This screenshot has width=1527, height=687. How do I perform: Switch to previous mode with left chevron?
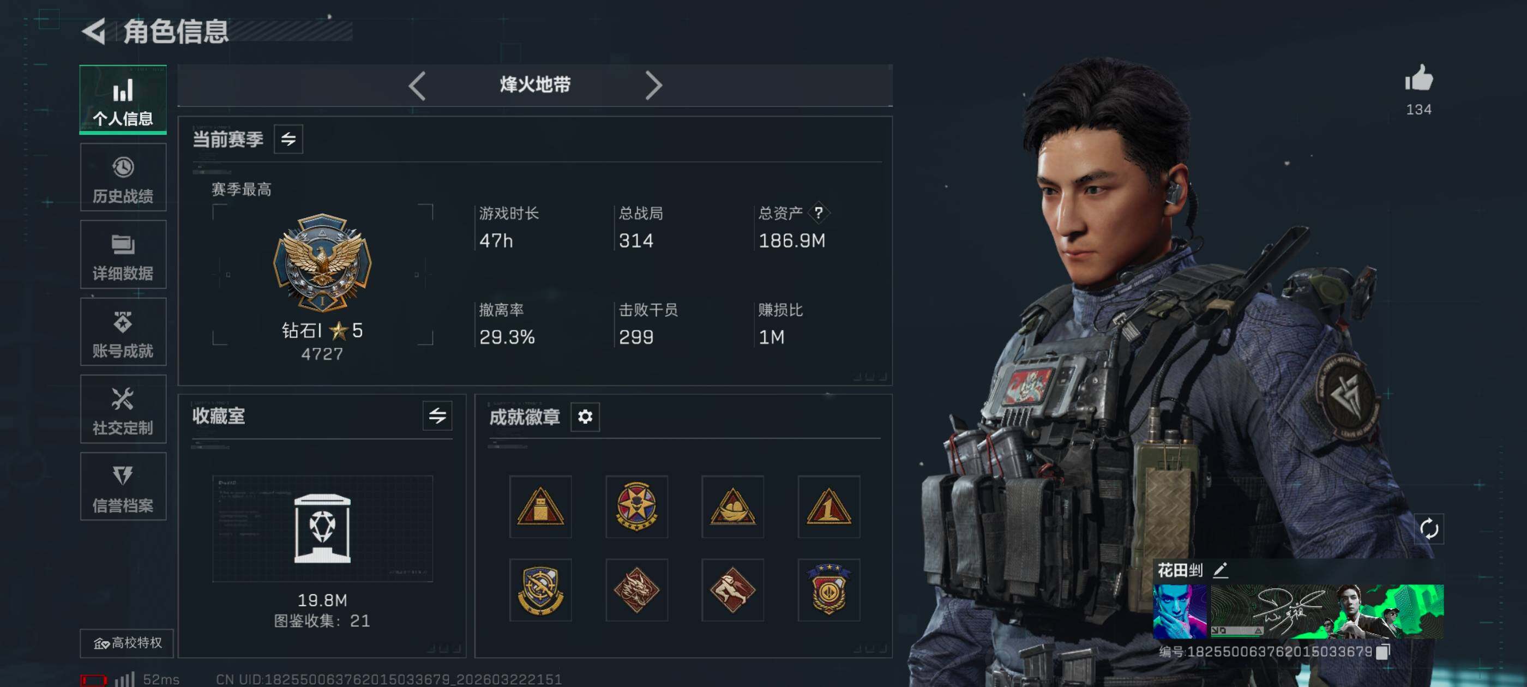click(417, 86)
